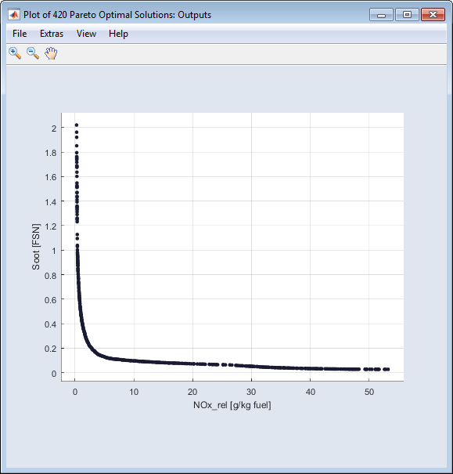This screenshot has width=453, height=474.
Task: Open the View menu
Action: pyautogui.click(x=86, y=34)
